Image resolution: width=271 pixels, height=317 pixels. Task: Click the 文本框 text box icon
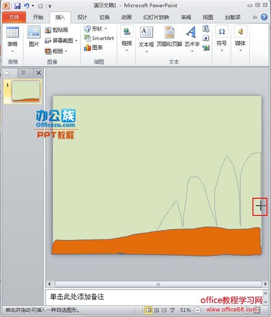tap(146, 32)
